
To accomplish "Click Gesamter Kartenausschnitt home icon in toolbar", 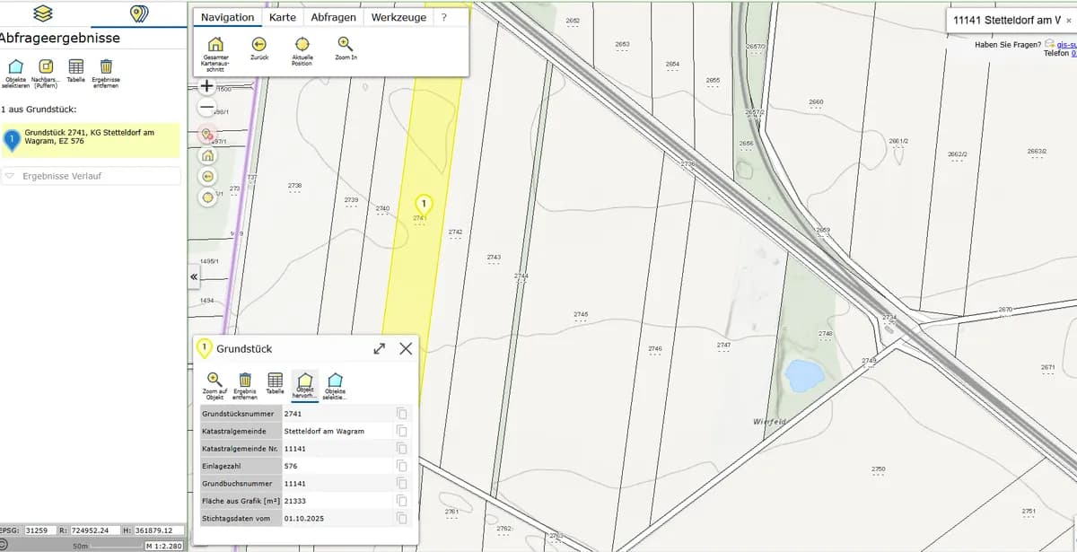I will coord(215,54).
